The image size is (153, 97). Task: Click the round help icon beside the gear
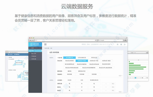[121, 44]
